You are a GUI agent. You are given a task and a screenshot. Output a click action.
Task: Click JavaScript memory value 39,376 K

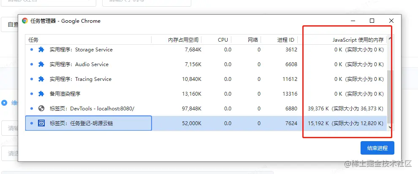click(318, 108)
